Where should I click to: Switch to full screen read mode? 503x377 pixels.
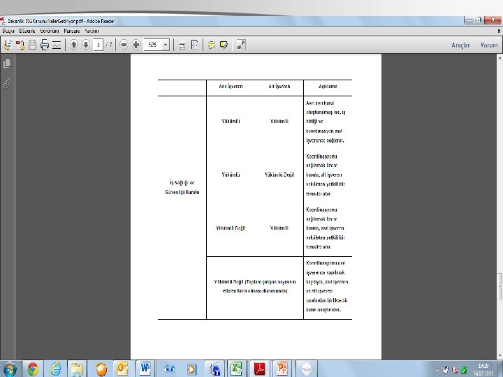click(x=241, y=45)
